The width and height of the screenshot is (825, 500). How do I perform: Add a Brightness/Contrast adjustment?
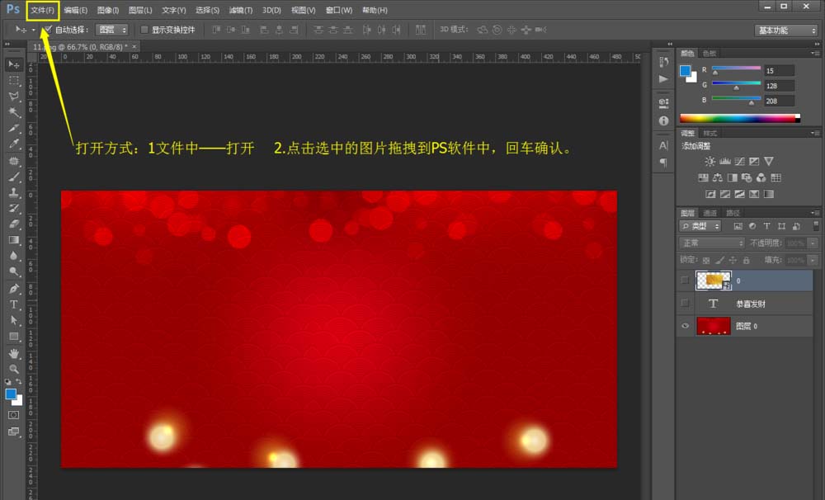coord(709,162)
